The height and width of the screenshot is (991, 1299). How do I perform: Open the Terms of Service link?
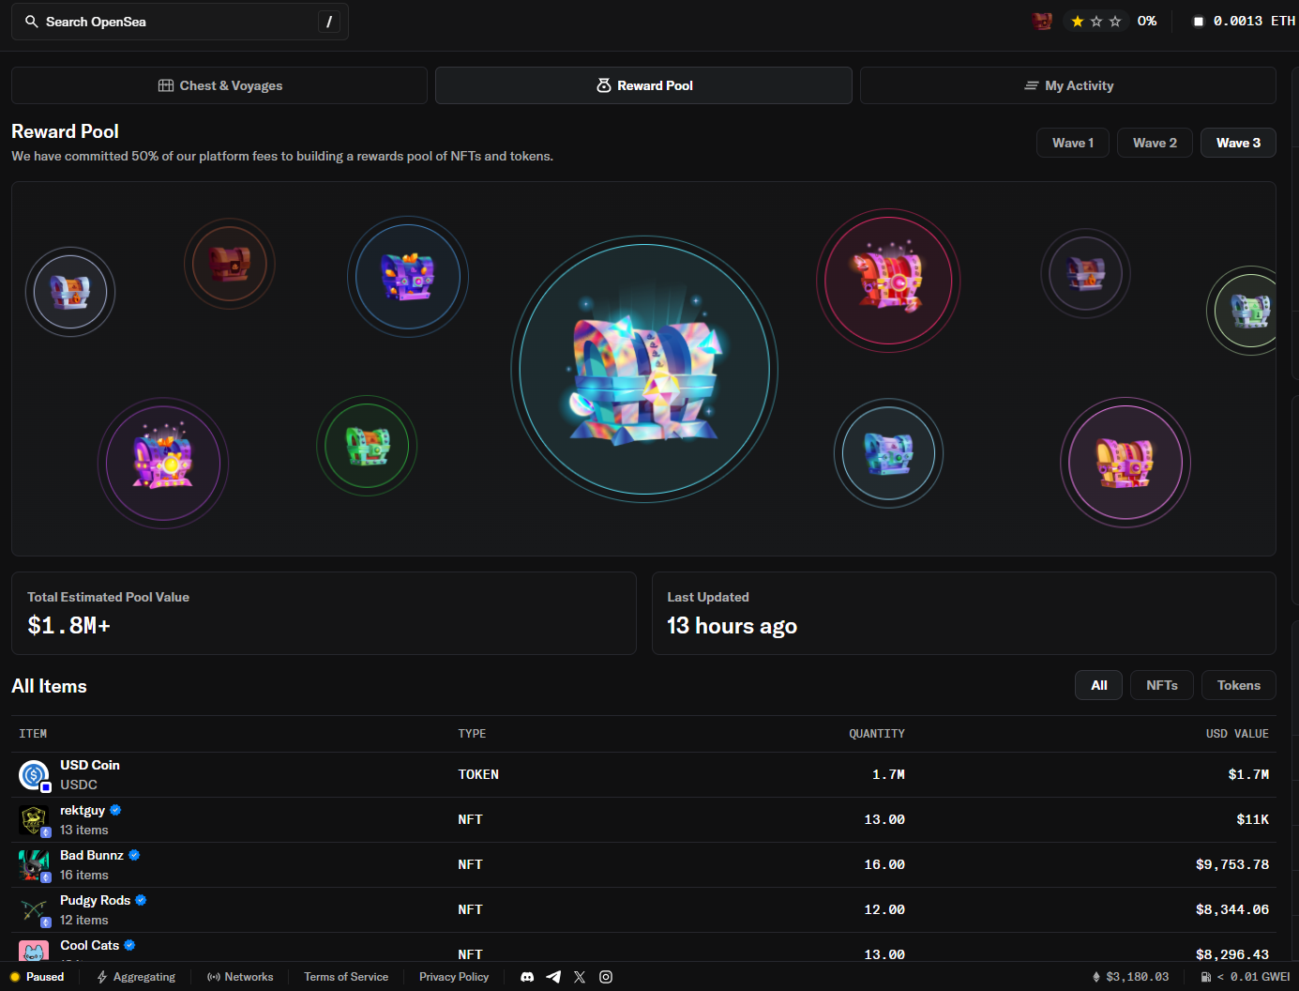click(x=346, y=977)
